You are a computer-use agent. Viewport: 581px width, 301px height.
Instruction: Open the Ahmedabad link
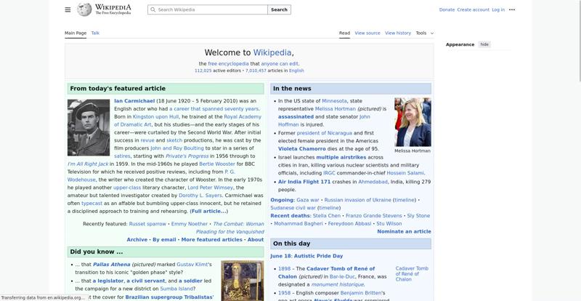point(373,182)
